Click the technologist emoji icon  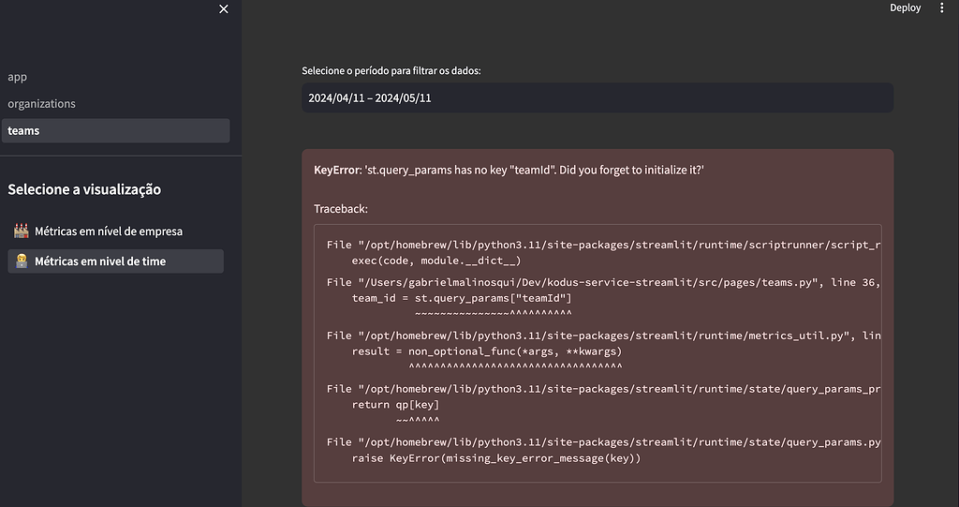point(21,261)
